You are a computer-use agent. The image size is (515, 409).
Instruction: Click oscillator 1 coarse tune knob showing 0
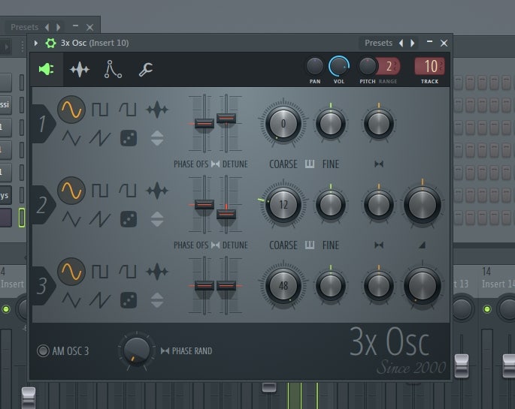pos(283,124)
